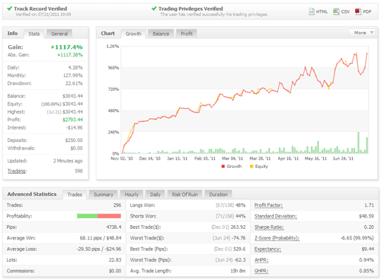Switch to the General info tab
381x280 pixels.
pos(59,34)
